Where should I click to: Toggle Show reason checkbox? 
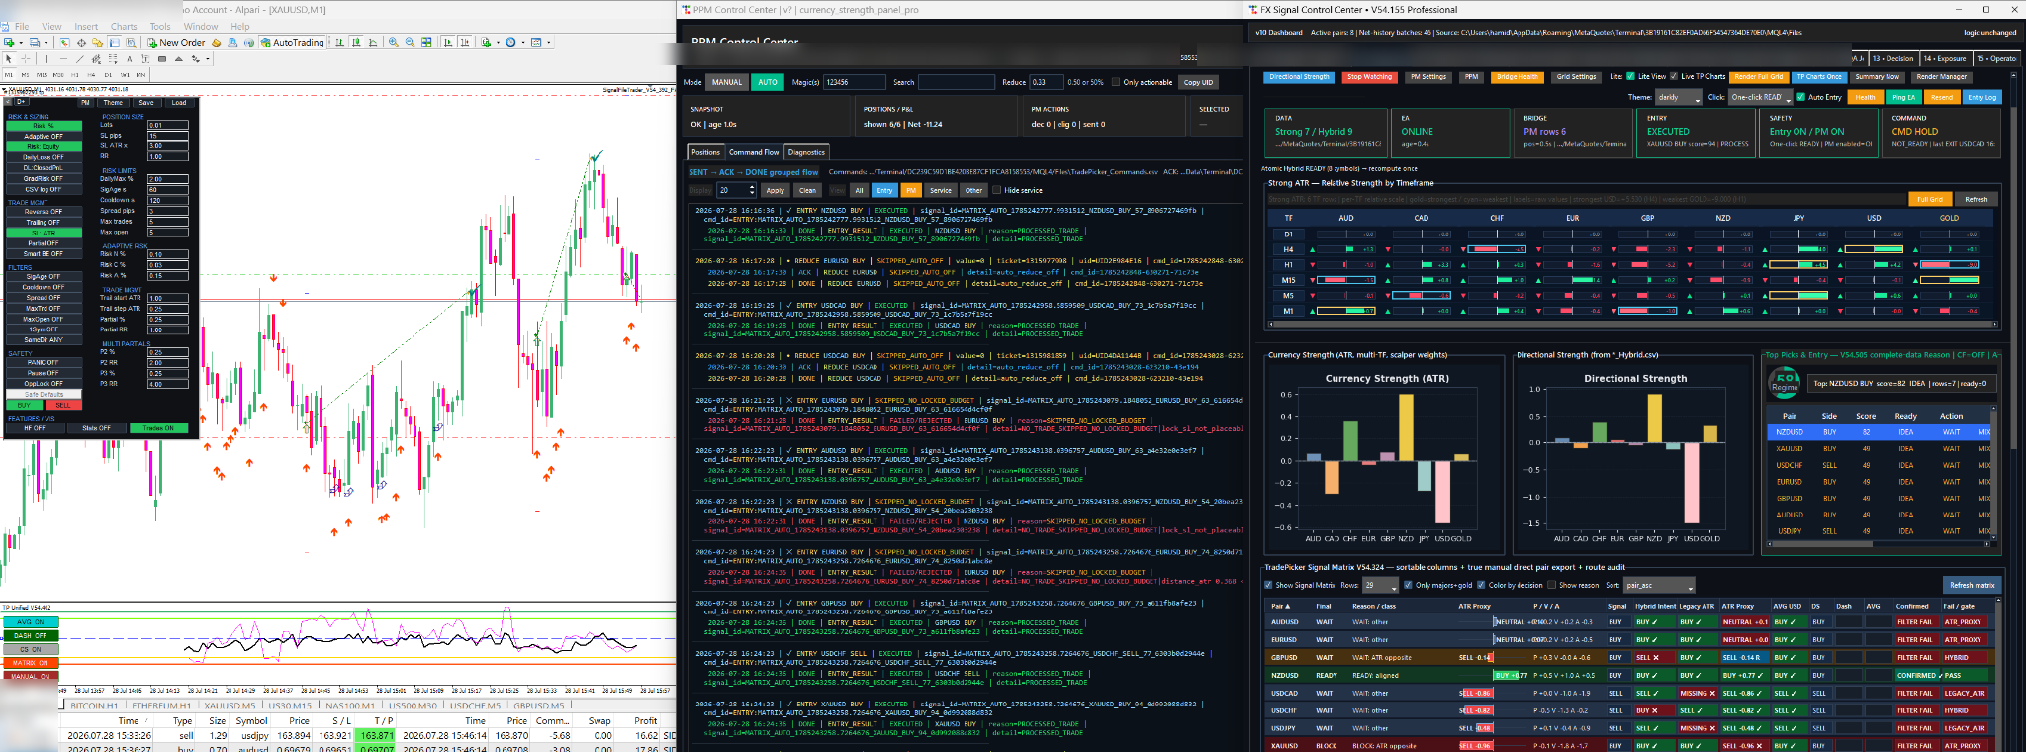(1552, 585)
